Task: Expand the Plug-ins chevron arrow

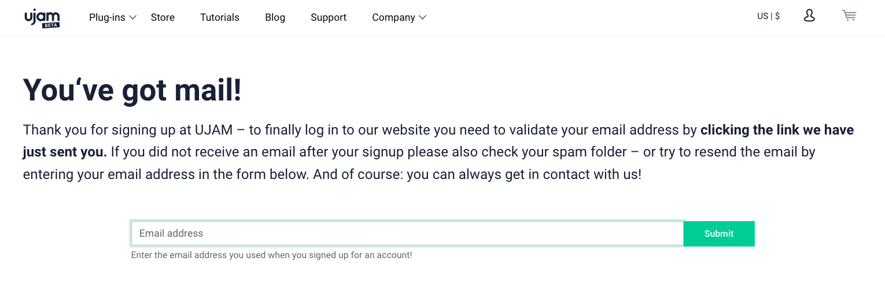Action: point(132,18)
